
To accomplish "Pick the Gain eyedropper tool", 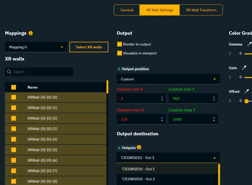I will 244,68.
